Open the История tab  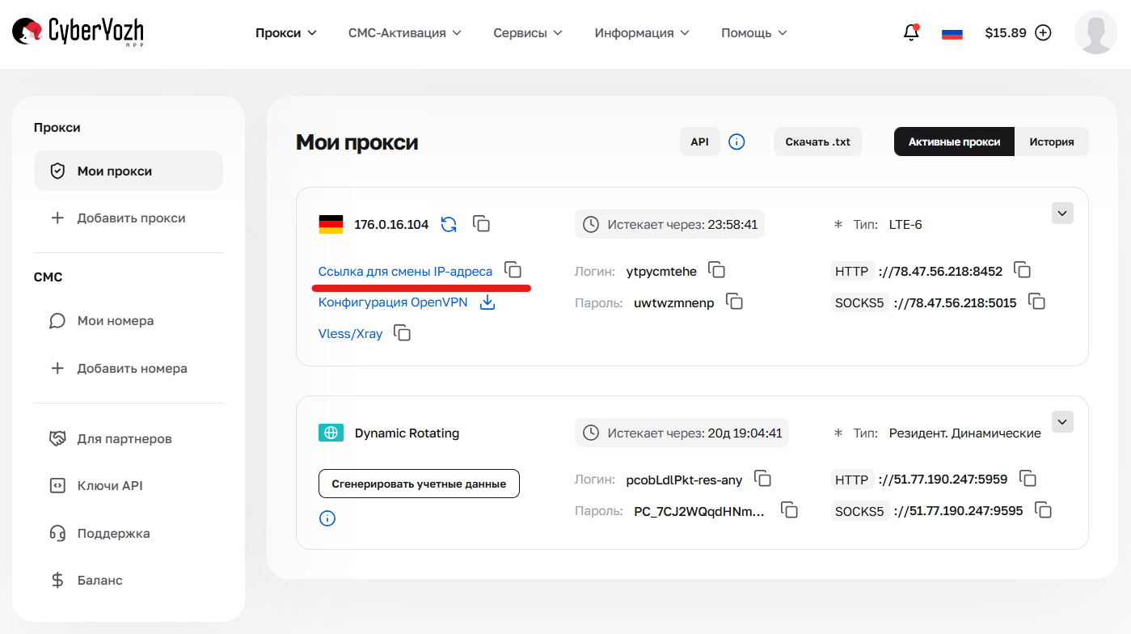tap(1052, 142)
